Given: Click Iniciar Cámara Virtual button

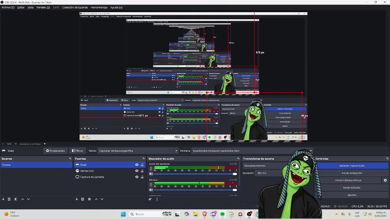Looking at the screenshot, I should pyautogui.click(x=348, y=180).
